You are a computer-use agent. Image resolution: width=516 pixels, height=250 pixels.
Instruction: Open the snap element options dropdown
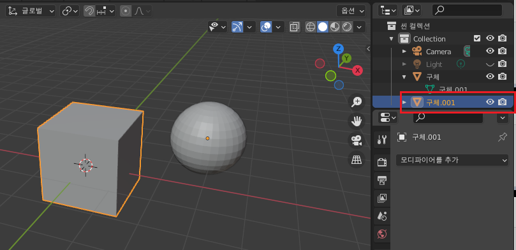[x=105, y=11]
